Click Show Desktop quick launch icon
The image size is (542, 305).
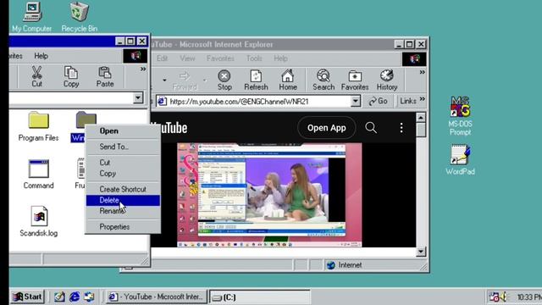59,297
